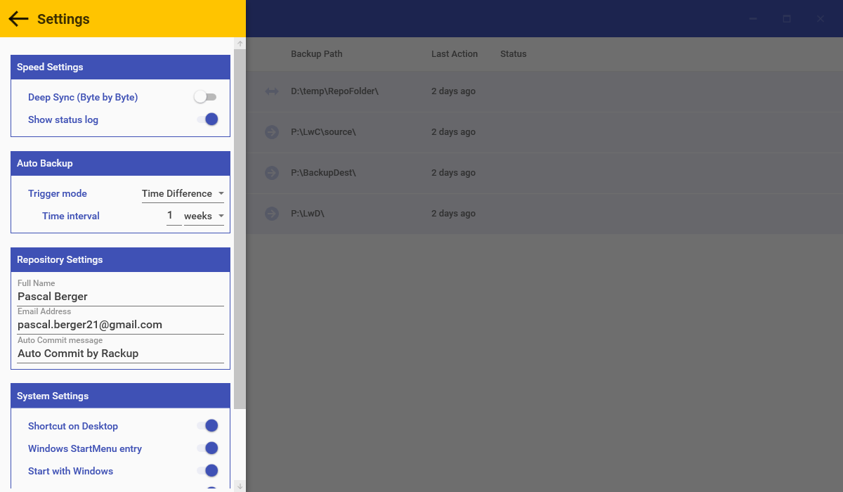The image size is (843, 492).
Task: Click arrow icon beside P:\LwC\source\
Action: point(272,132)
